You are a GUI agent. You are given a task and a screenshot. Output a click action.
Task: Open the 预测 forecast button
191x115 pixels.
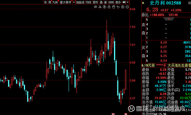tap(111, 2)
